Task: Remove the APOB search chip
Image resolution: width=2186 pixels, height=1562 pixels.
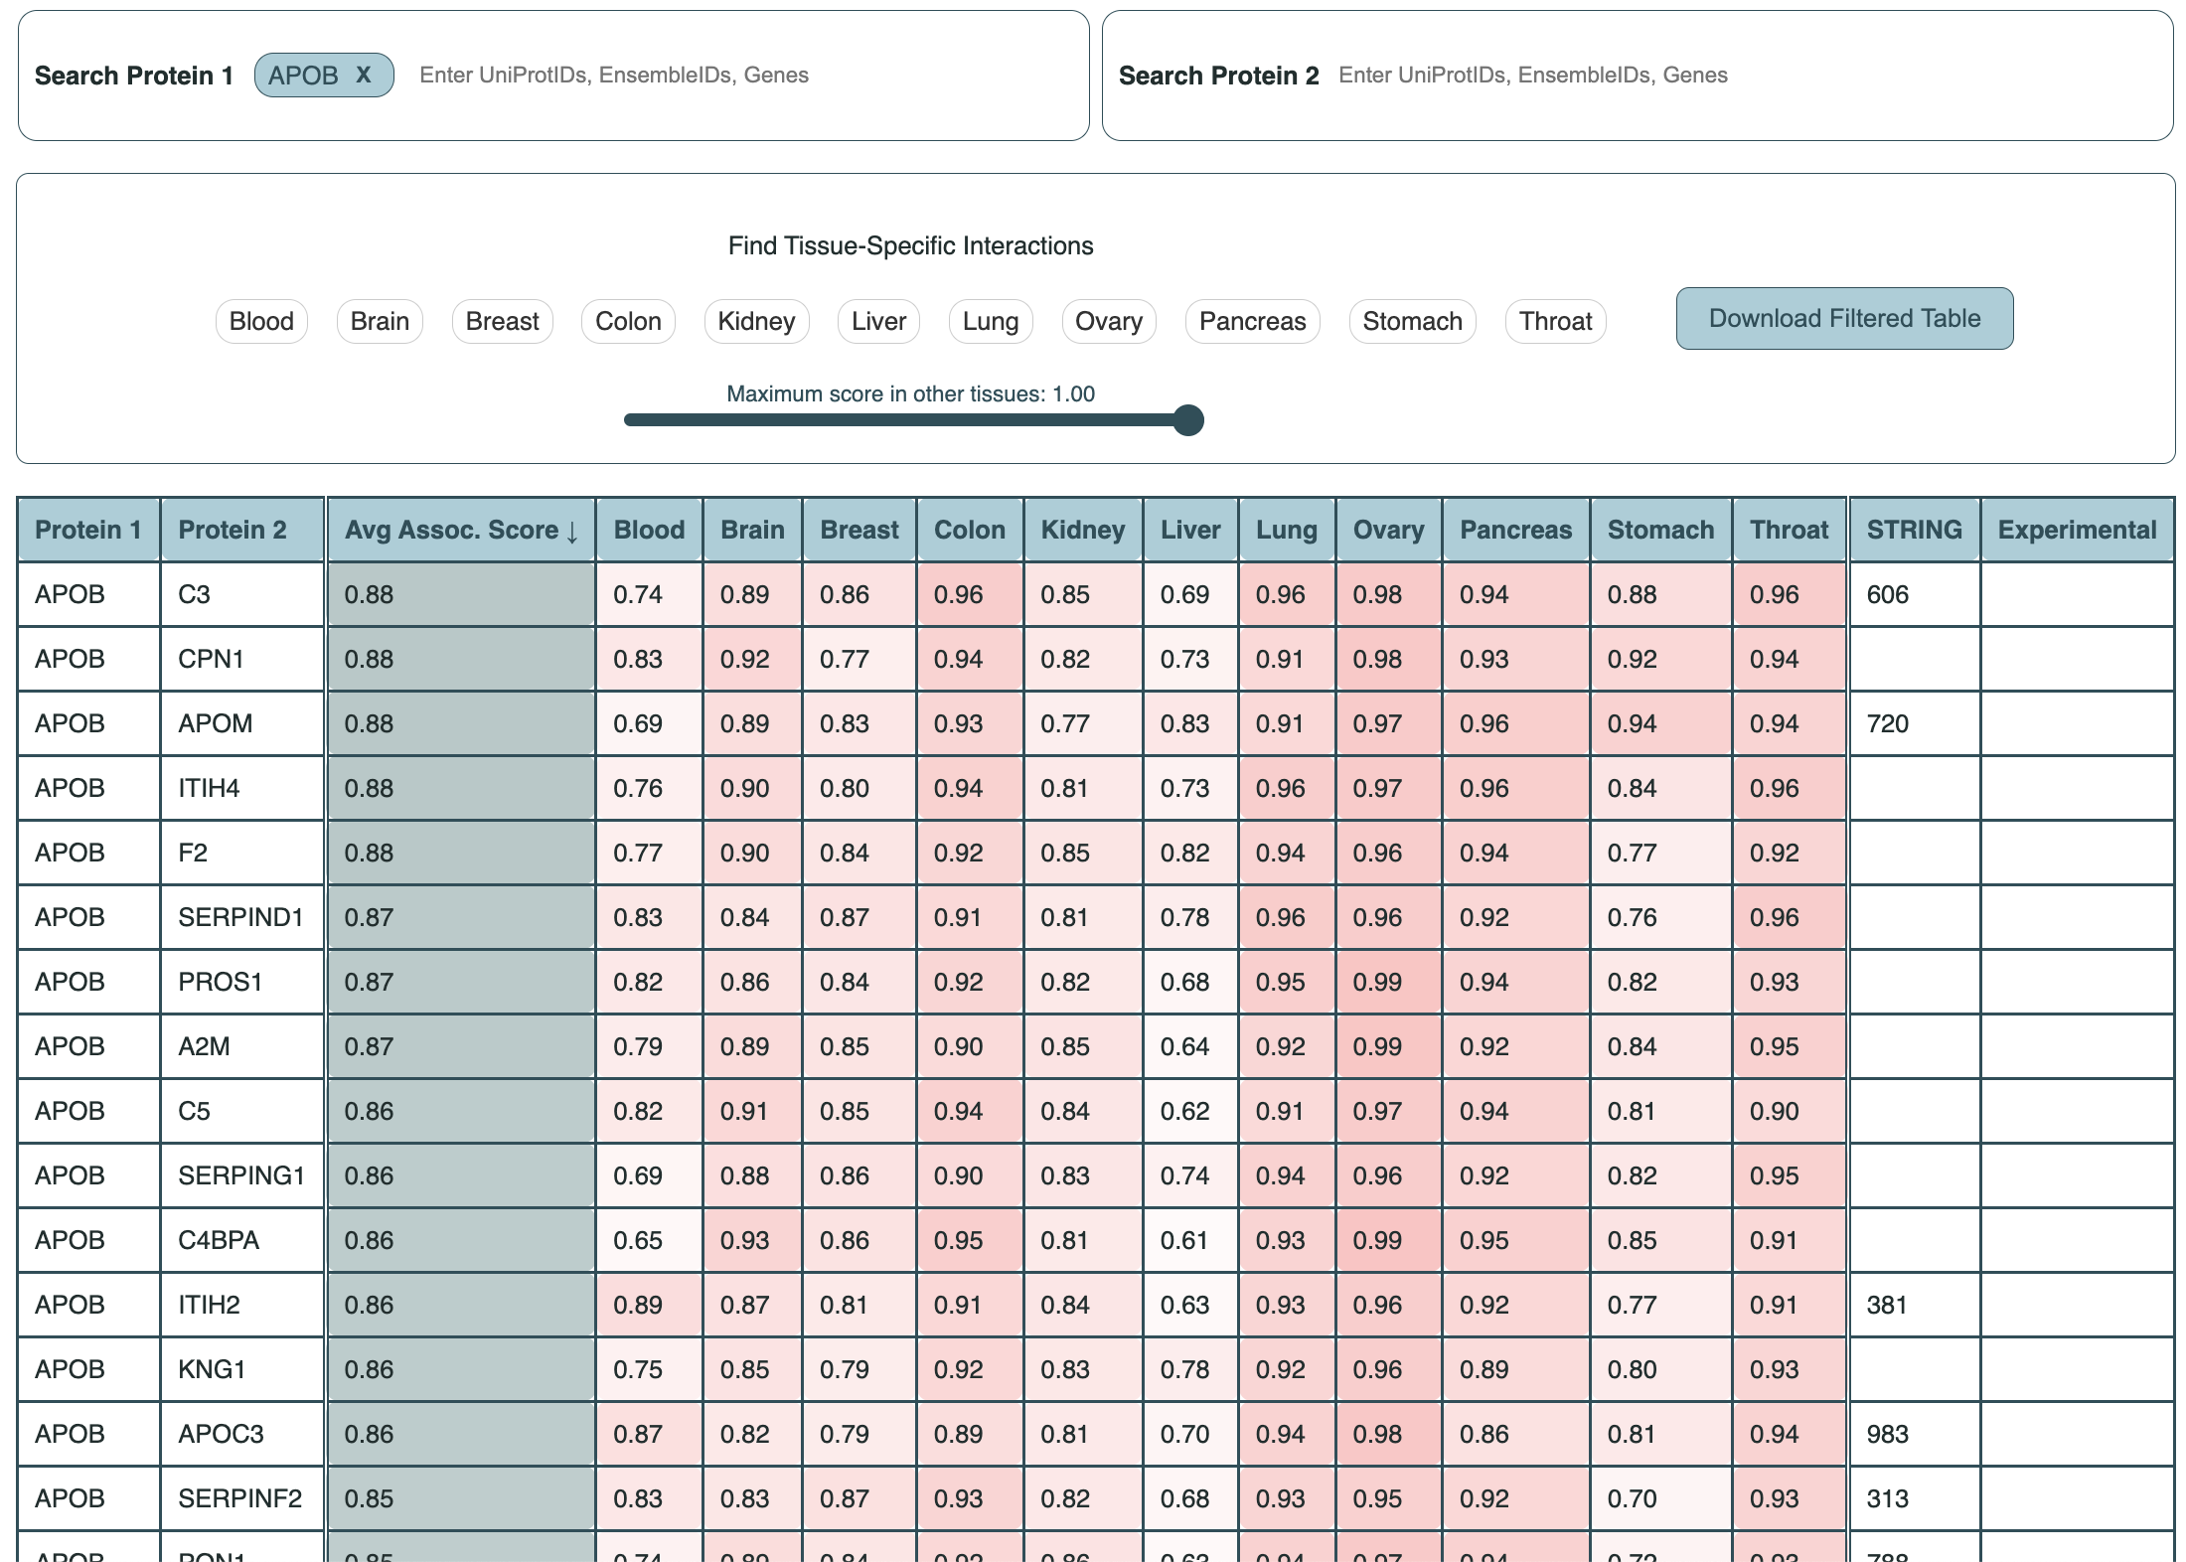Action: [x=364, y=75]
